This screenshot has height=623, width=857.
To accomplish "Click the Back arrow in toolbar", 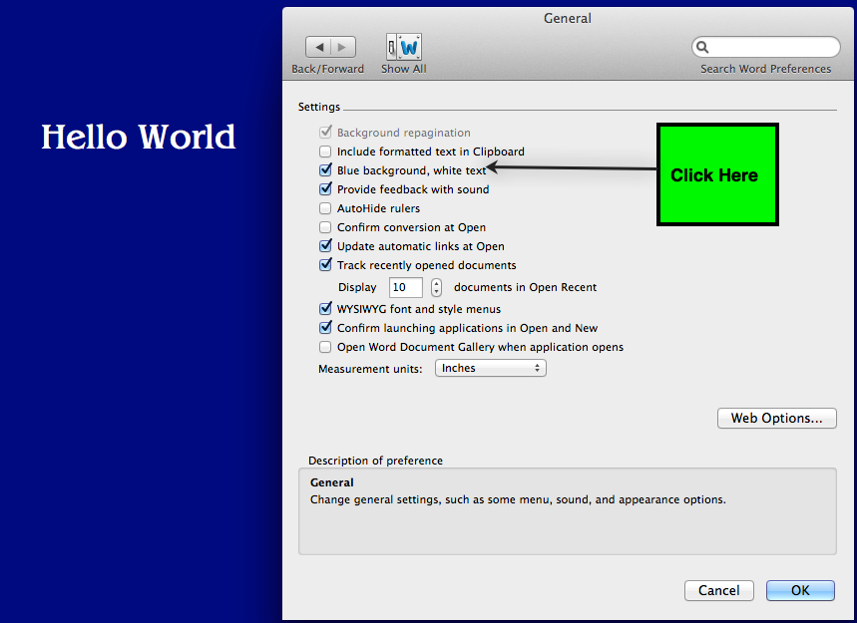I will [x=318, y=47].
